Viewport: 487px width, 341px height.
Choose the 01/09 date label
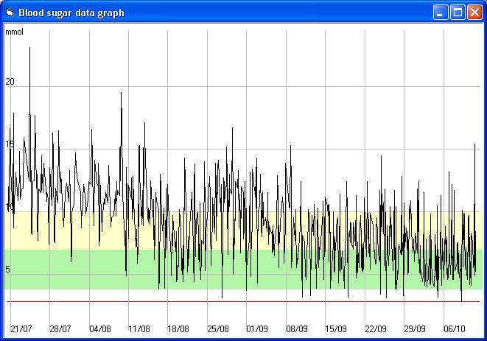tap(257, 329)
